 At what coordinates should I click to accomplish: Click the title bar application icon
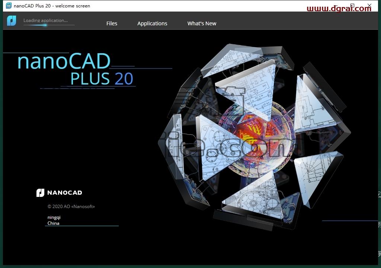(x=9, y=5)
